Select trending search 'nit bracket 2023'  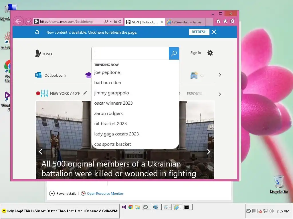click(x=110, y=124)
